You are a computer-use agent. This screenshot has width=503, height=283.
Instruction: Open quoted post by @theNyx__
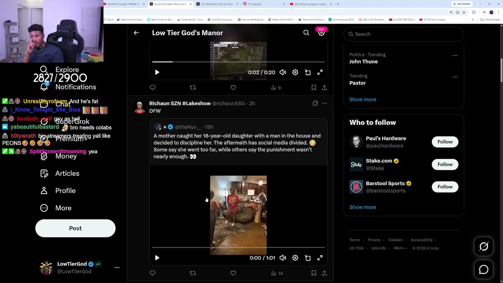[238, 142]
